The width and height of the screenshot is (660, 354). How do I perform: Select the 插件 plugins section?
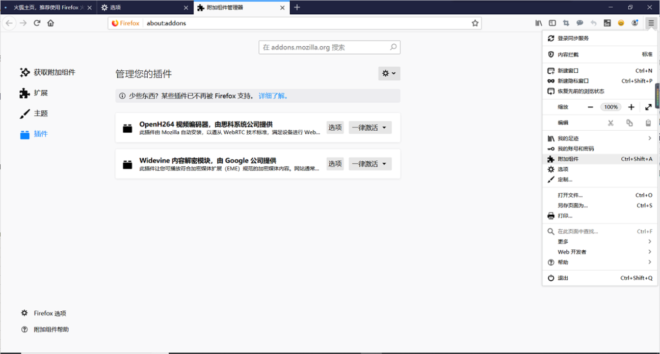pos(34,134)
